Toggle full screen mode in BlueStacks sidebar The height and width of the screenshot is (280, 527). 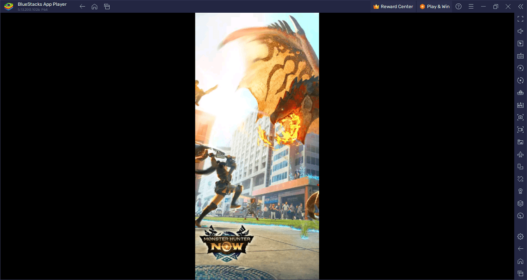520,19
